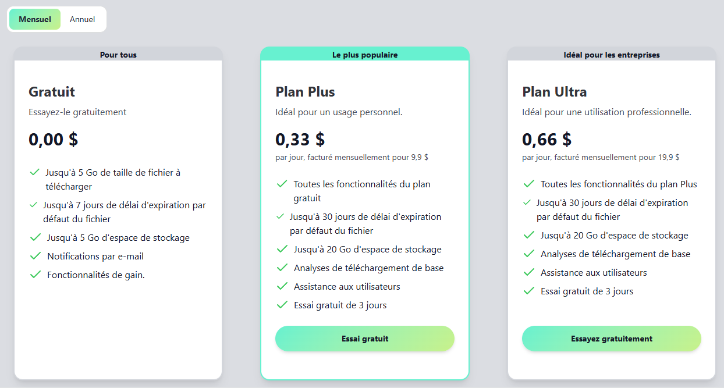Viewport: 724px width, 388px height.
Task: Click checkmark next to Plan Plus Assistance aux utilisateurs
Action: coord(282,286)
